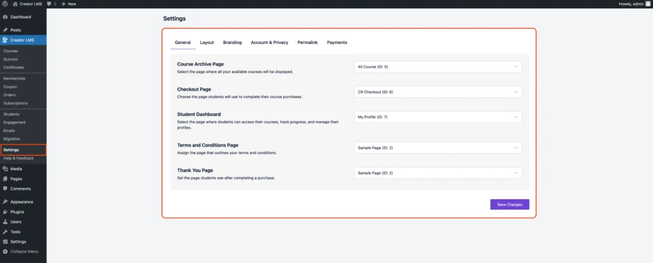This screenshot has width=653, height=263.
Task: Click the WordPress logo icon
Action: (x=5, y=4)
